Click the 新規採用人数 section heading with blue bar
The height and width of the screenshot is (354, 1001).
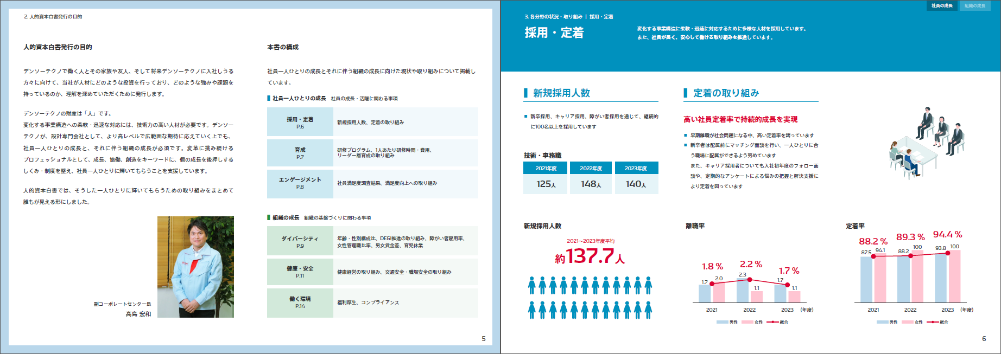(x=561, y=93)
